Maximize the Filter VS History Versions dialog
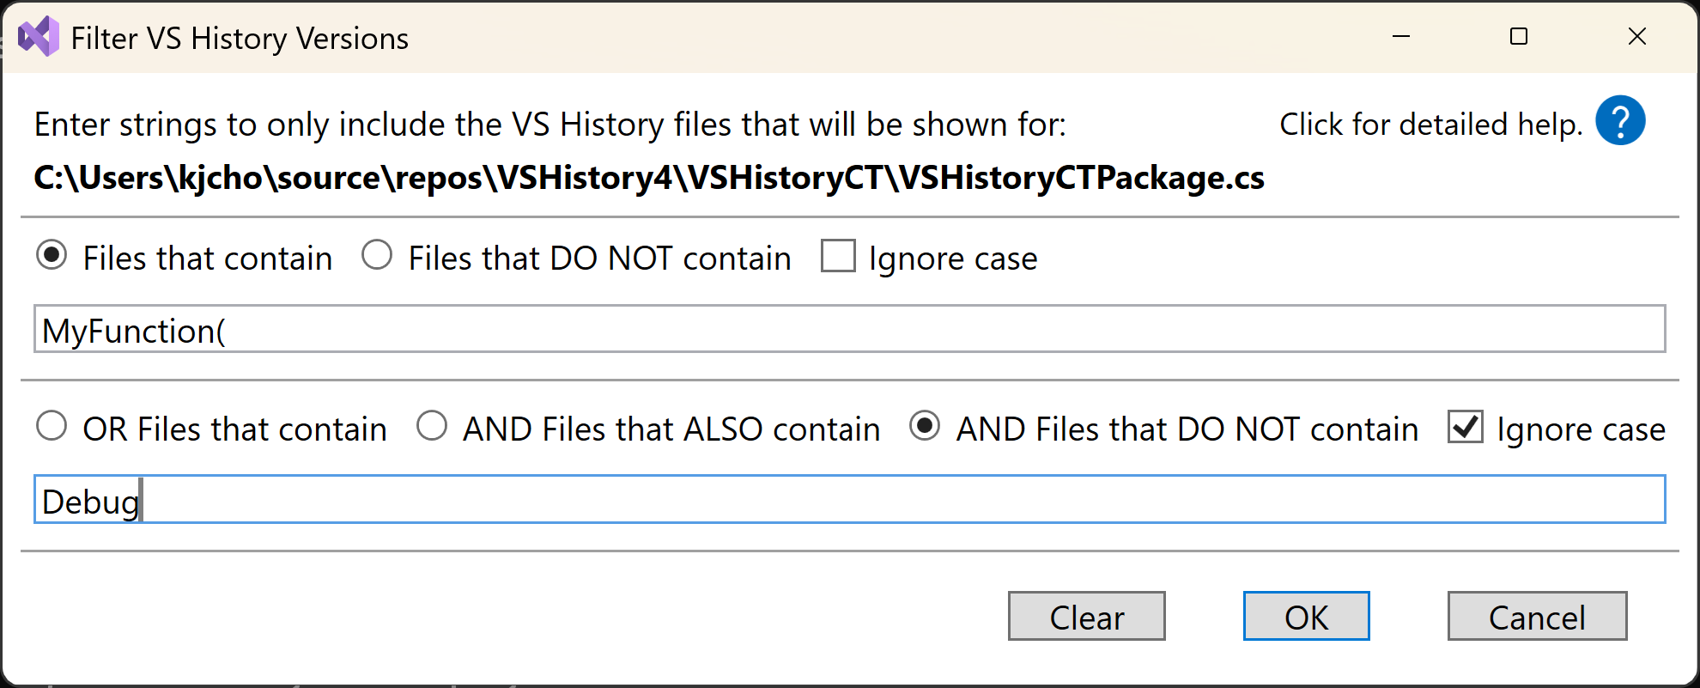Image resolution: width=1700 pixels, height=688 pixels. point(1519,37)
